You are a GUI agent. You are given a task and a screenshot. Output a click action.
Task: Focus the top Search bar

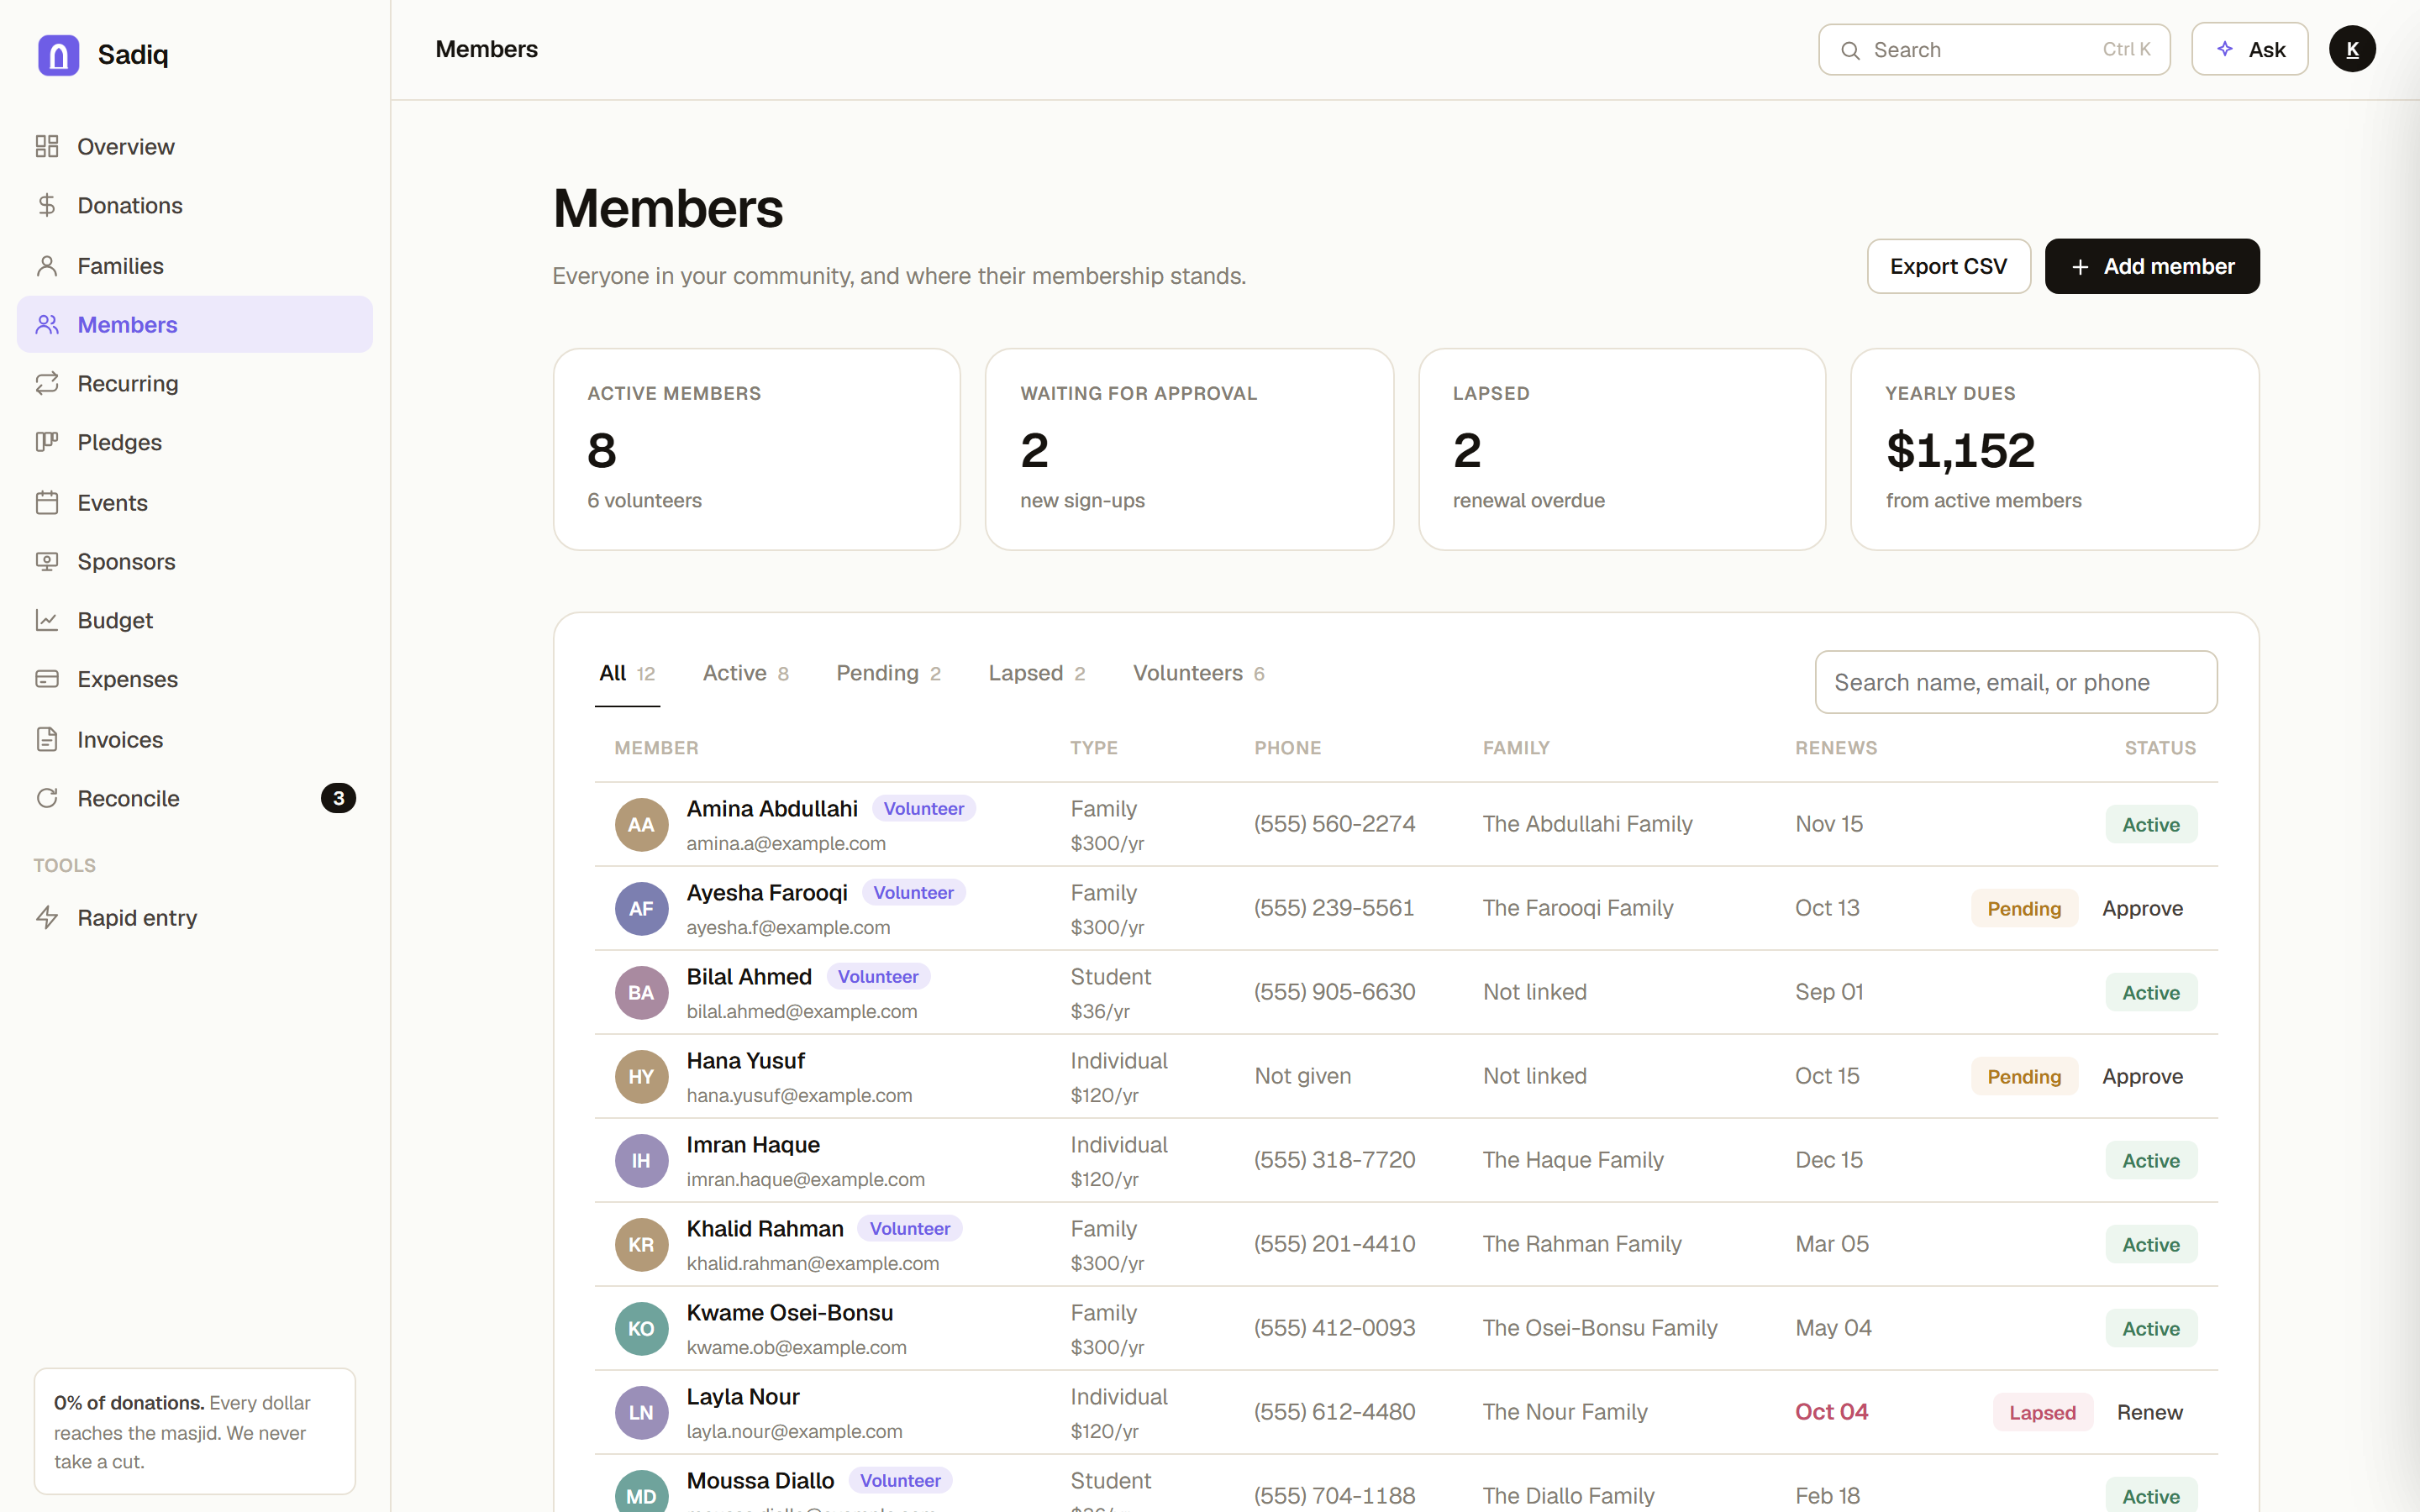(1994, 49)
